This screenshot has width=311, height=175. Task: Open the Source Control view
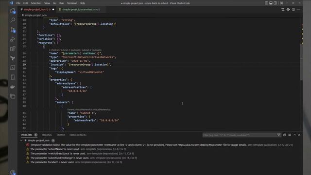click(x=13, y=30)
